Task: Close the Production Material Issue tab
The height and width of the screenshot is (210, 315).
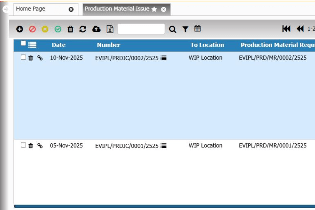Action: [x=163, y=10]
